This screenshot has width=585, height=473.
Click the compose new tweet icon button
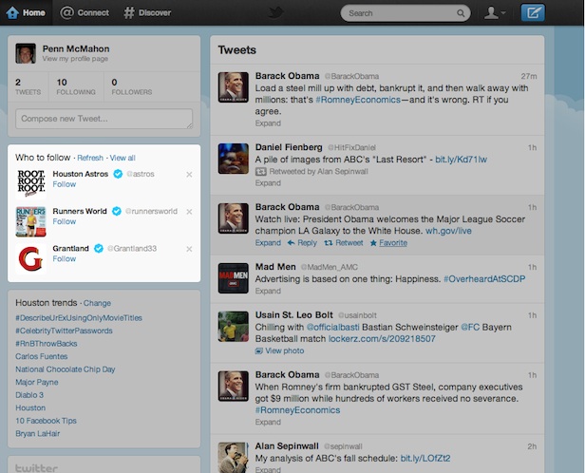pyautogui.click(x=533, y=13)
